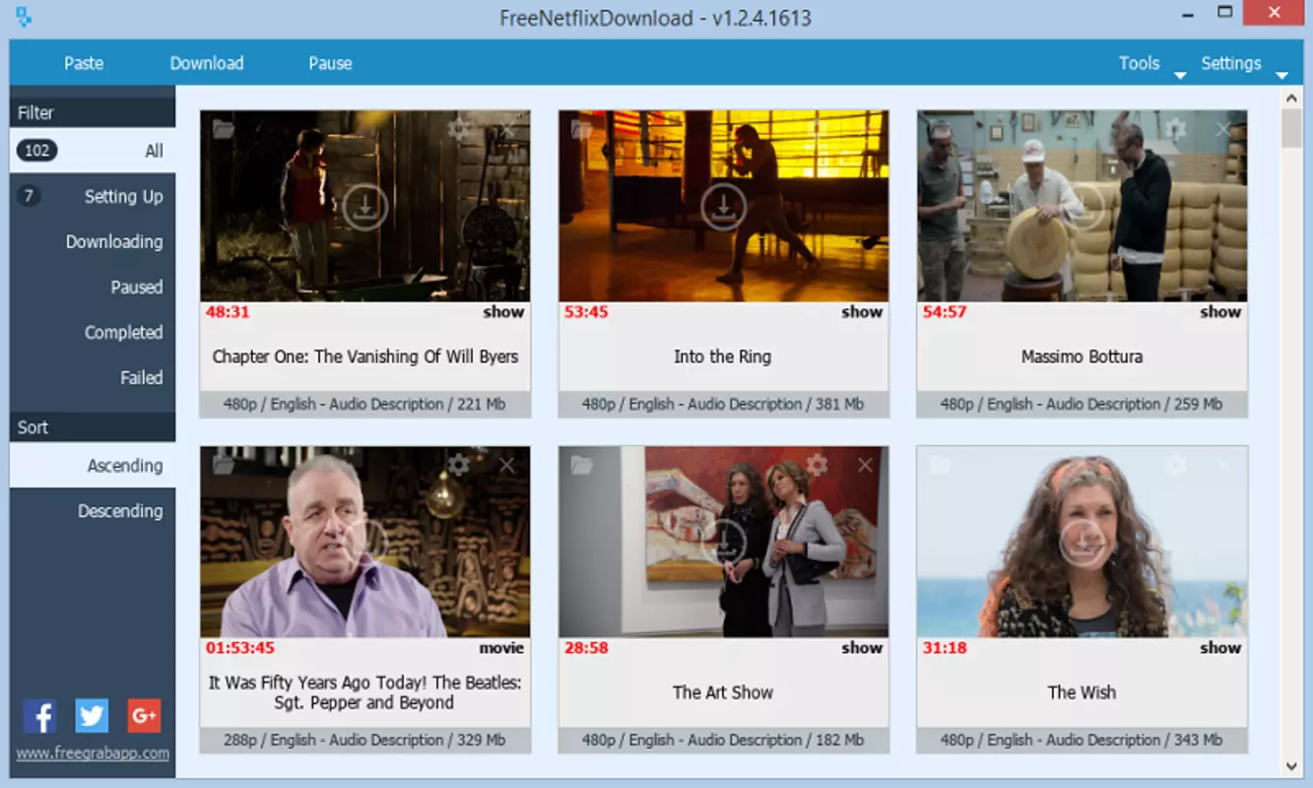The height and width of the screenshot is (788, 1313).
Task: Click the 48:31 duration label
Action: point(228,312)
